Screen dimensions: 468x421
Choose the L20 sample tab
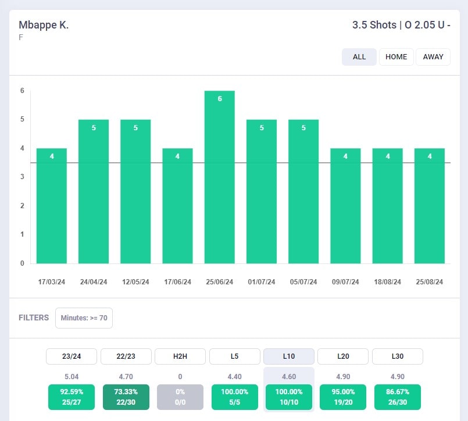point(343,356)
